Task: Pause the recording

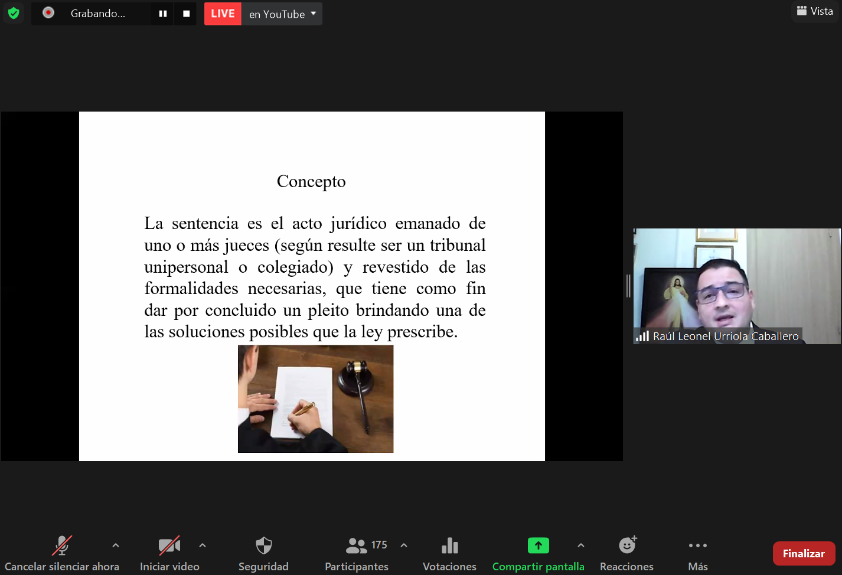Action: 163,14
